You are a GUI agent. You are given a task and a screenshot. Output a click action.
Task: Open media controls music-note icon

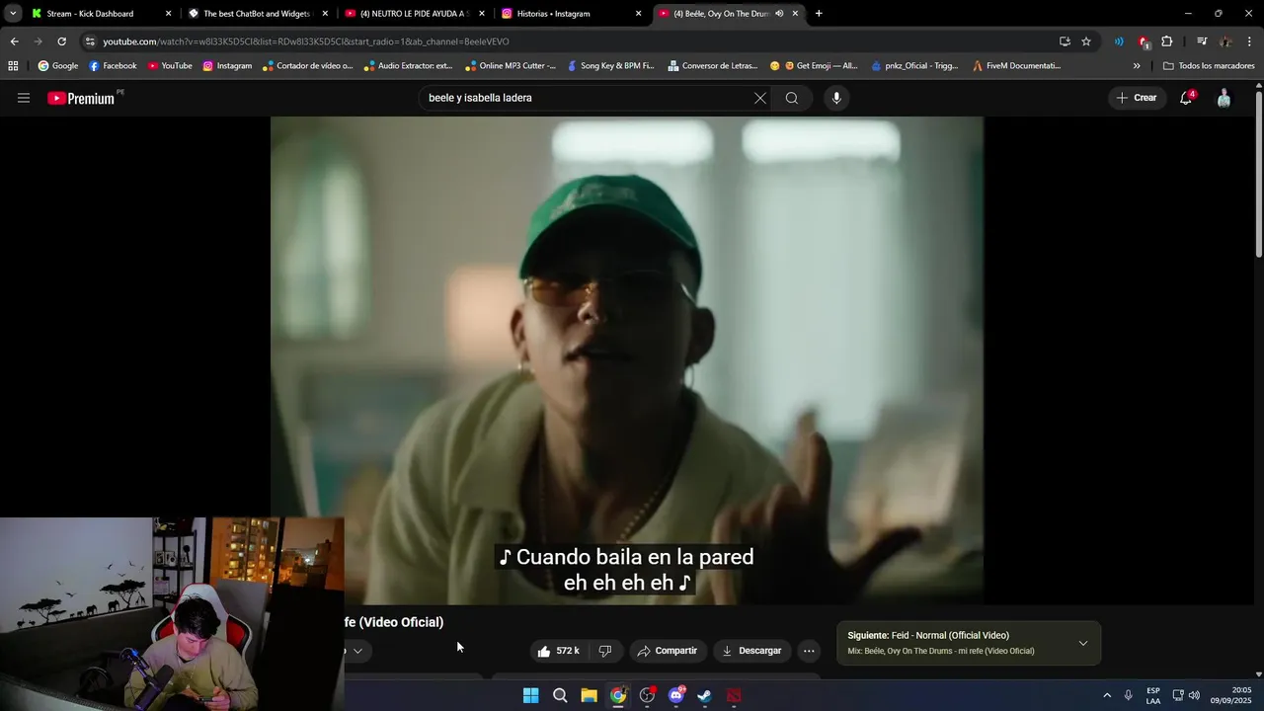(1202, 41)
